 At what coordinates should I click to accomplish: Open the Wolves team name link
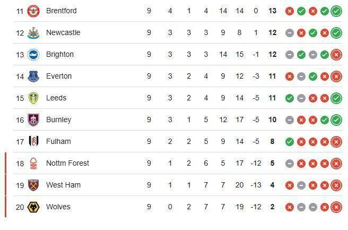[58, 207]
